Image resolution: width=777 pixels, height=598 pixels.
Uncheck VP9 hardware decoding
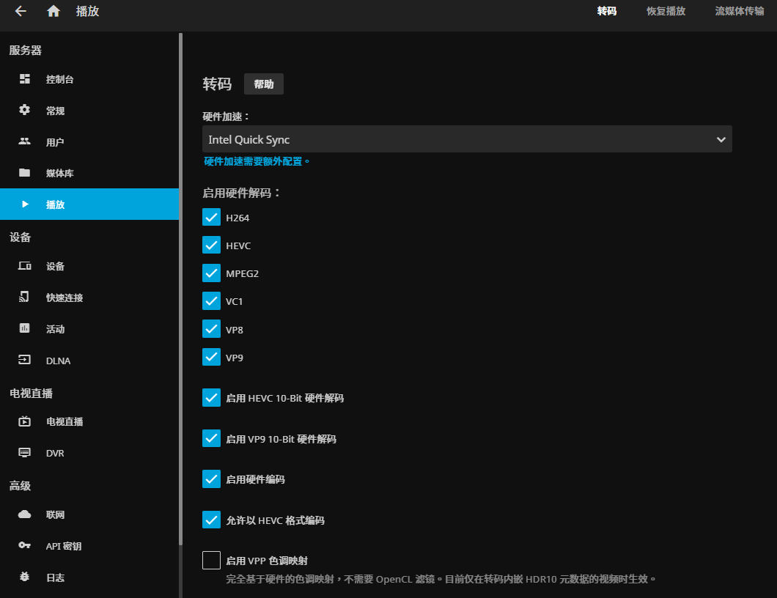point(211,357)
